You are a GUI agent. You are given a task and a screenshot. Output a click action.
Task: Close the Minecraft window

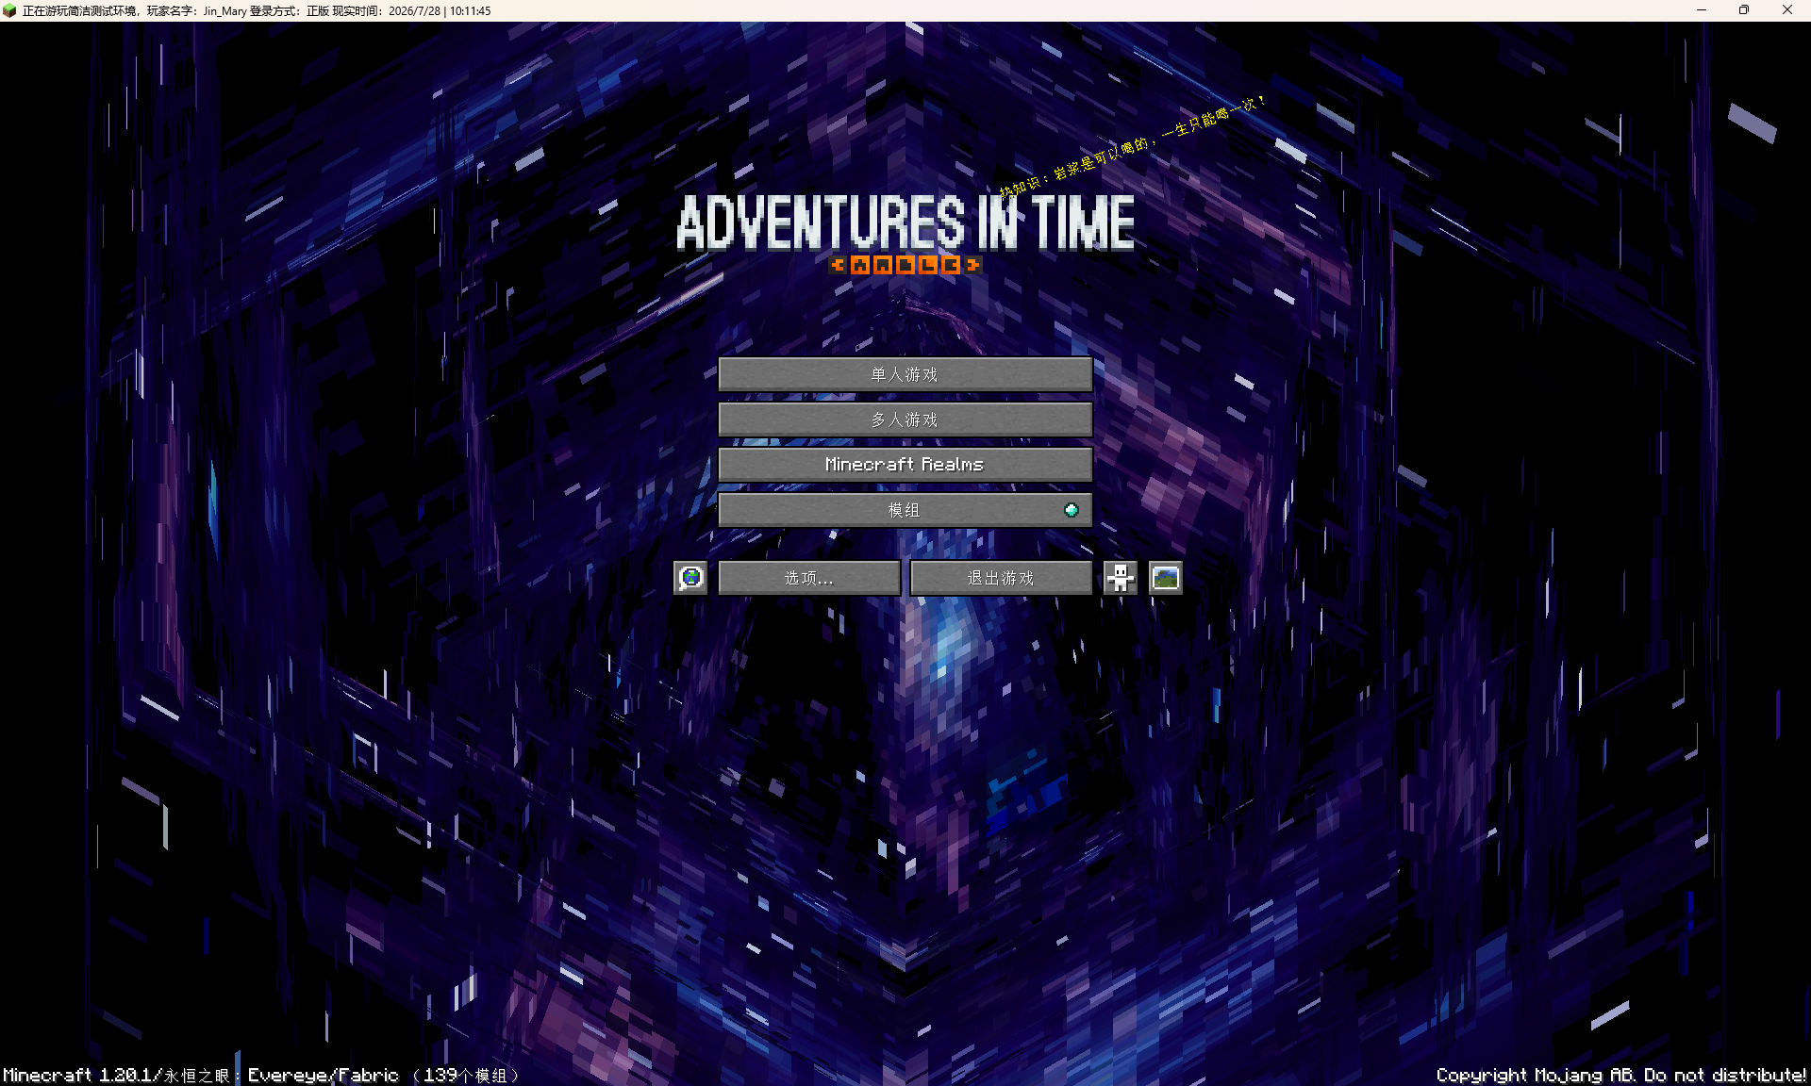pyautogui.click(x=1787, y=10)
